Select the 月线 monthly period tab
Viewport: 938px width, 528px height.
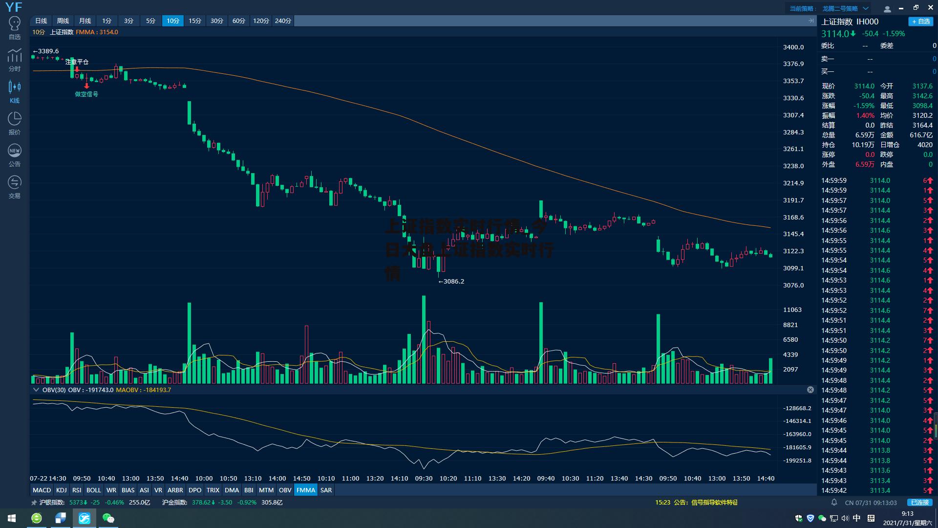[85, 21]
